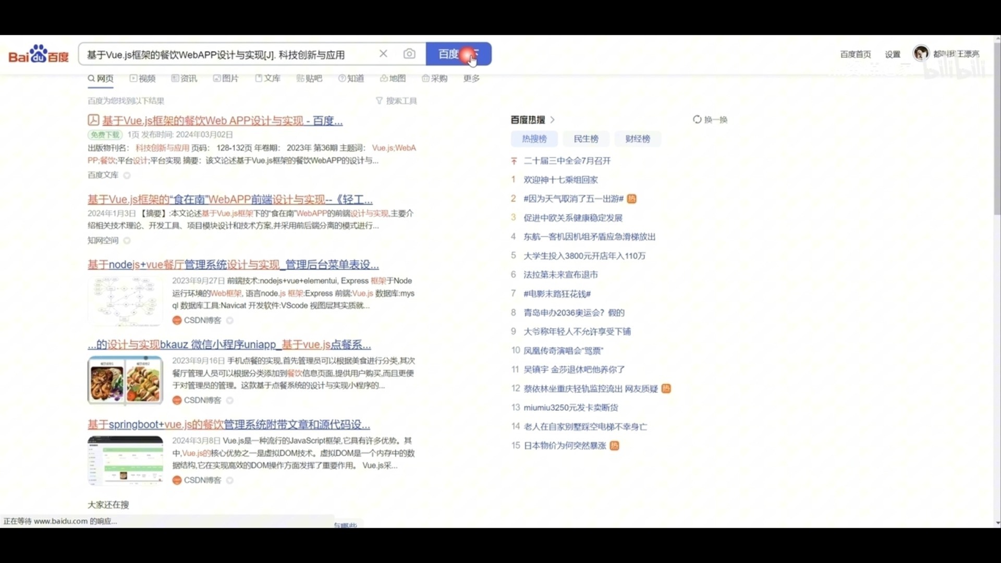Select the 热搜榜 tab
Image resolution: width=1001 pixels, height=563 pixels.
click(534, 139)
